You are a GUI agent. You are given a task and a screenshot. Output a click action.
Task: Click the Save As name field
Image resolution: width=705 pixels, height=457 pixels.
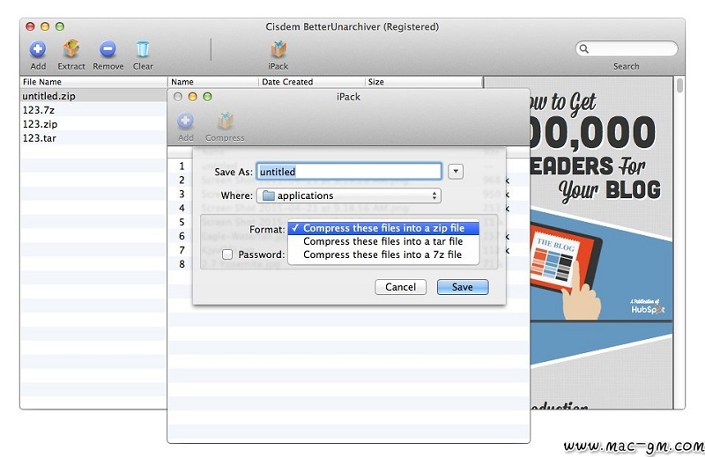[x=349, y=172]
